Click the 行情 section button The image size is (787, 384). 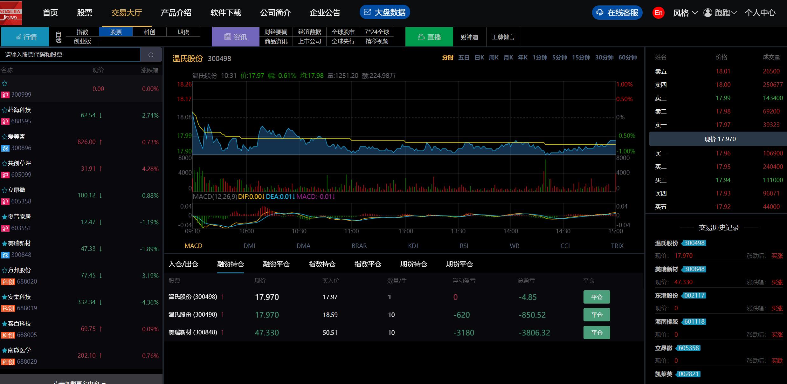click(x=25, y=37)
